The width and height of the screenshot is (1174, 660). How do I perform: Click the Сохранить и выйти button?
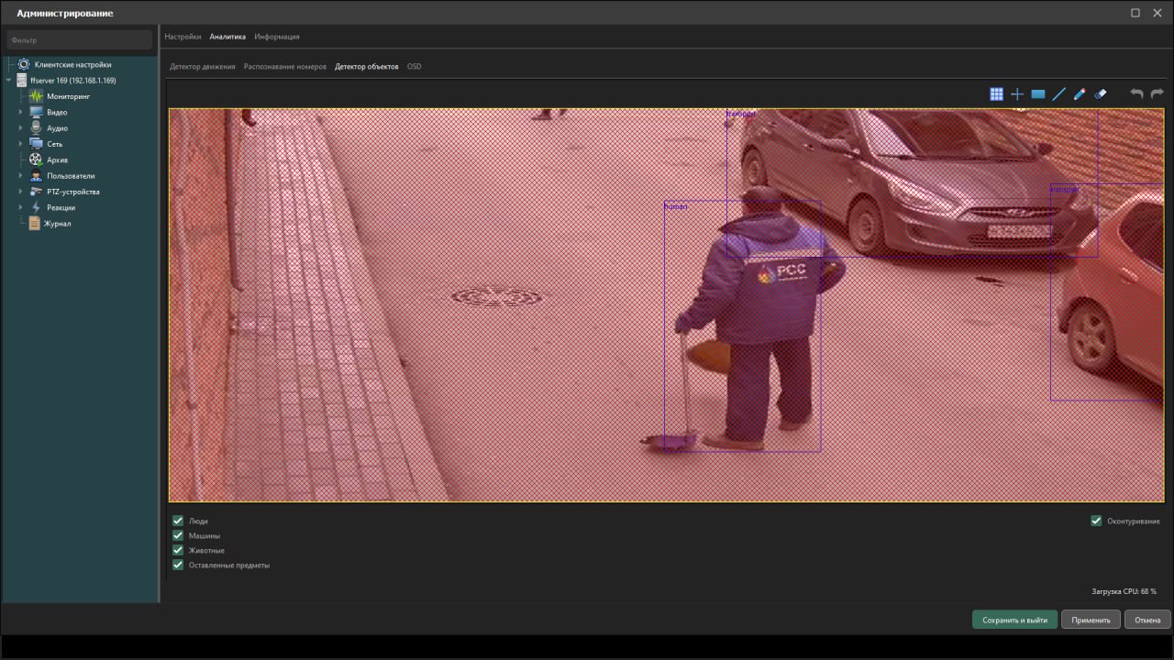(1014, 620)
